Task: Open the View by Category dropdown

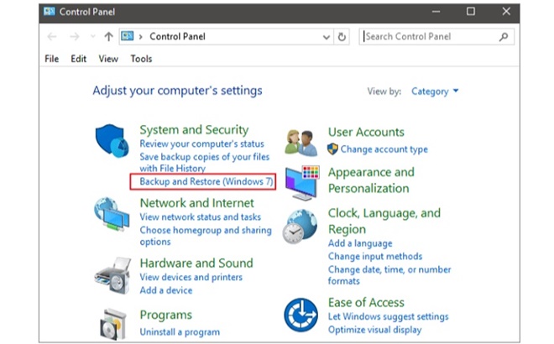Action: [x=435, y=91]
